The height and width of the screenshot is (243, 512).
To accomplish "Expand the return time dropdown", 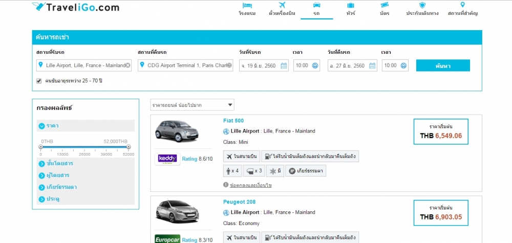I will point(403,65).
